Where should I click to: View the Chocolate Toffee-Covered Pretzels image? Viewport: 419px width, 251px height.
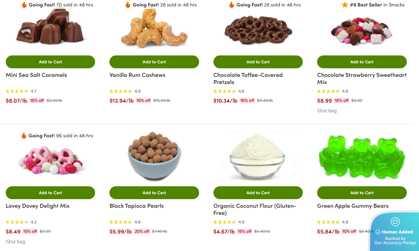tap(258, 30)
